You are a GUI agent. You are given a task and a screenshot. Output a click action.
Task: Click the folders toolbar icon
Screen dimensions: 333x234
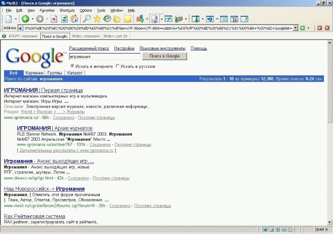117,19
